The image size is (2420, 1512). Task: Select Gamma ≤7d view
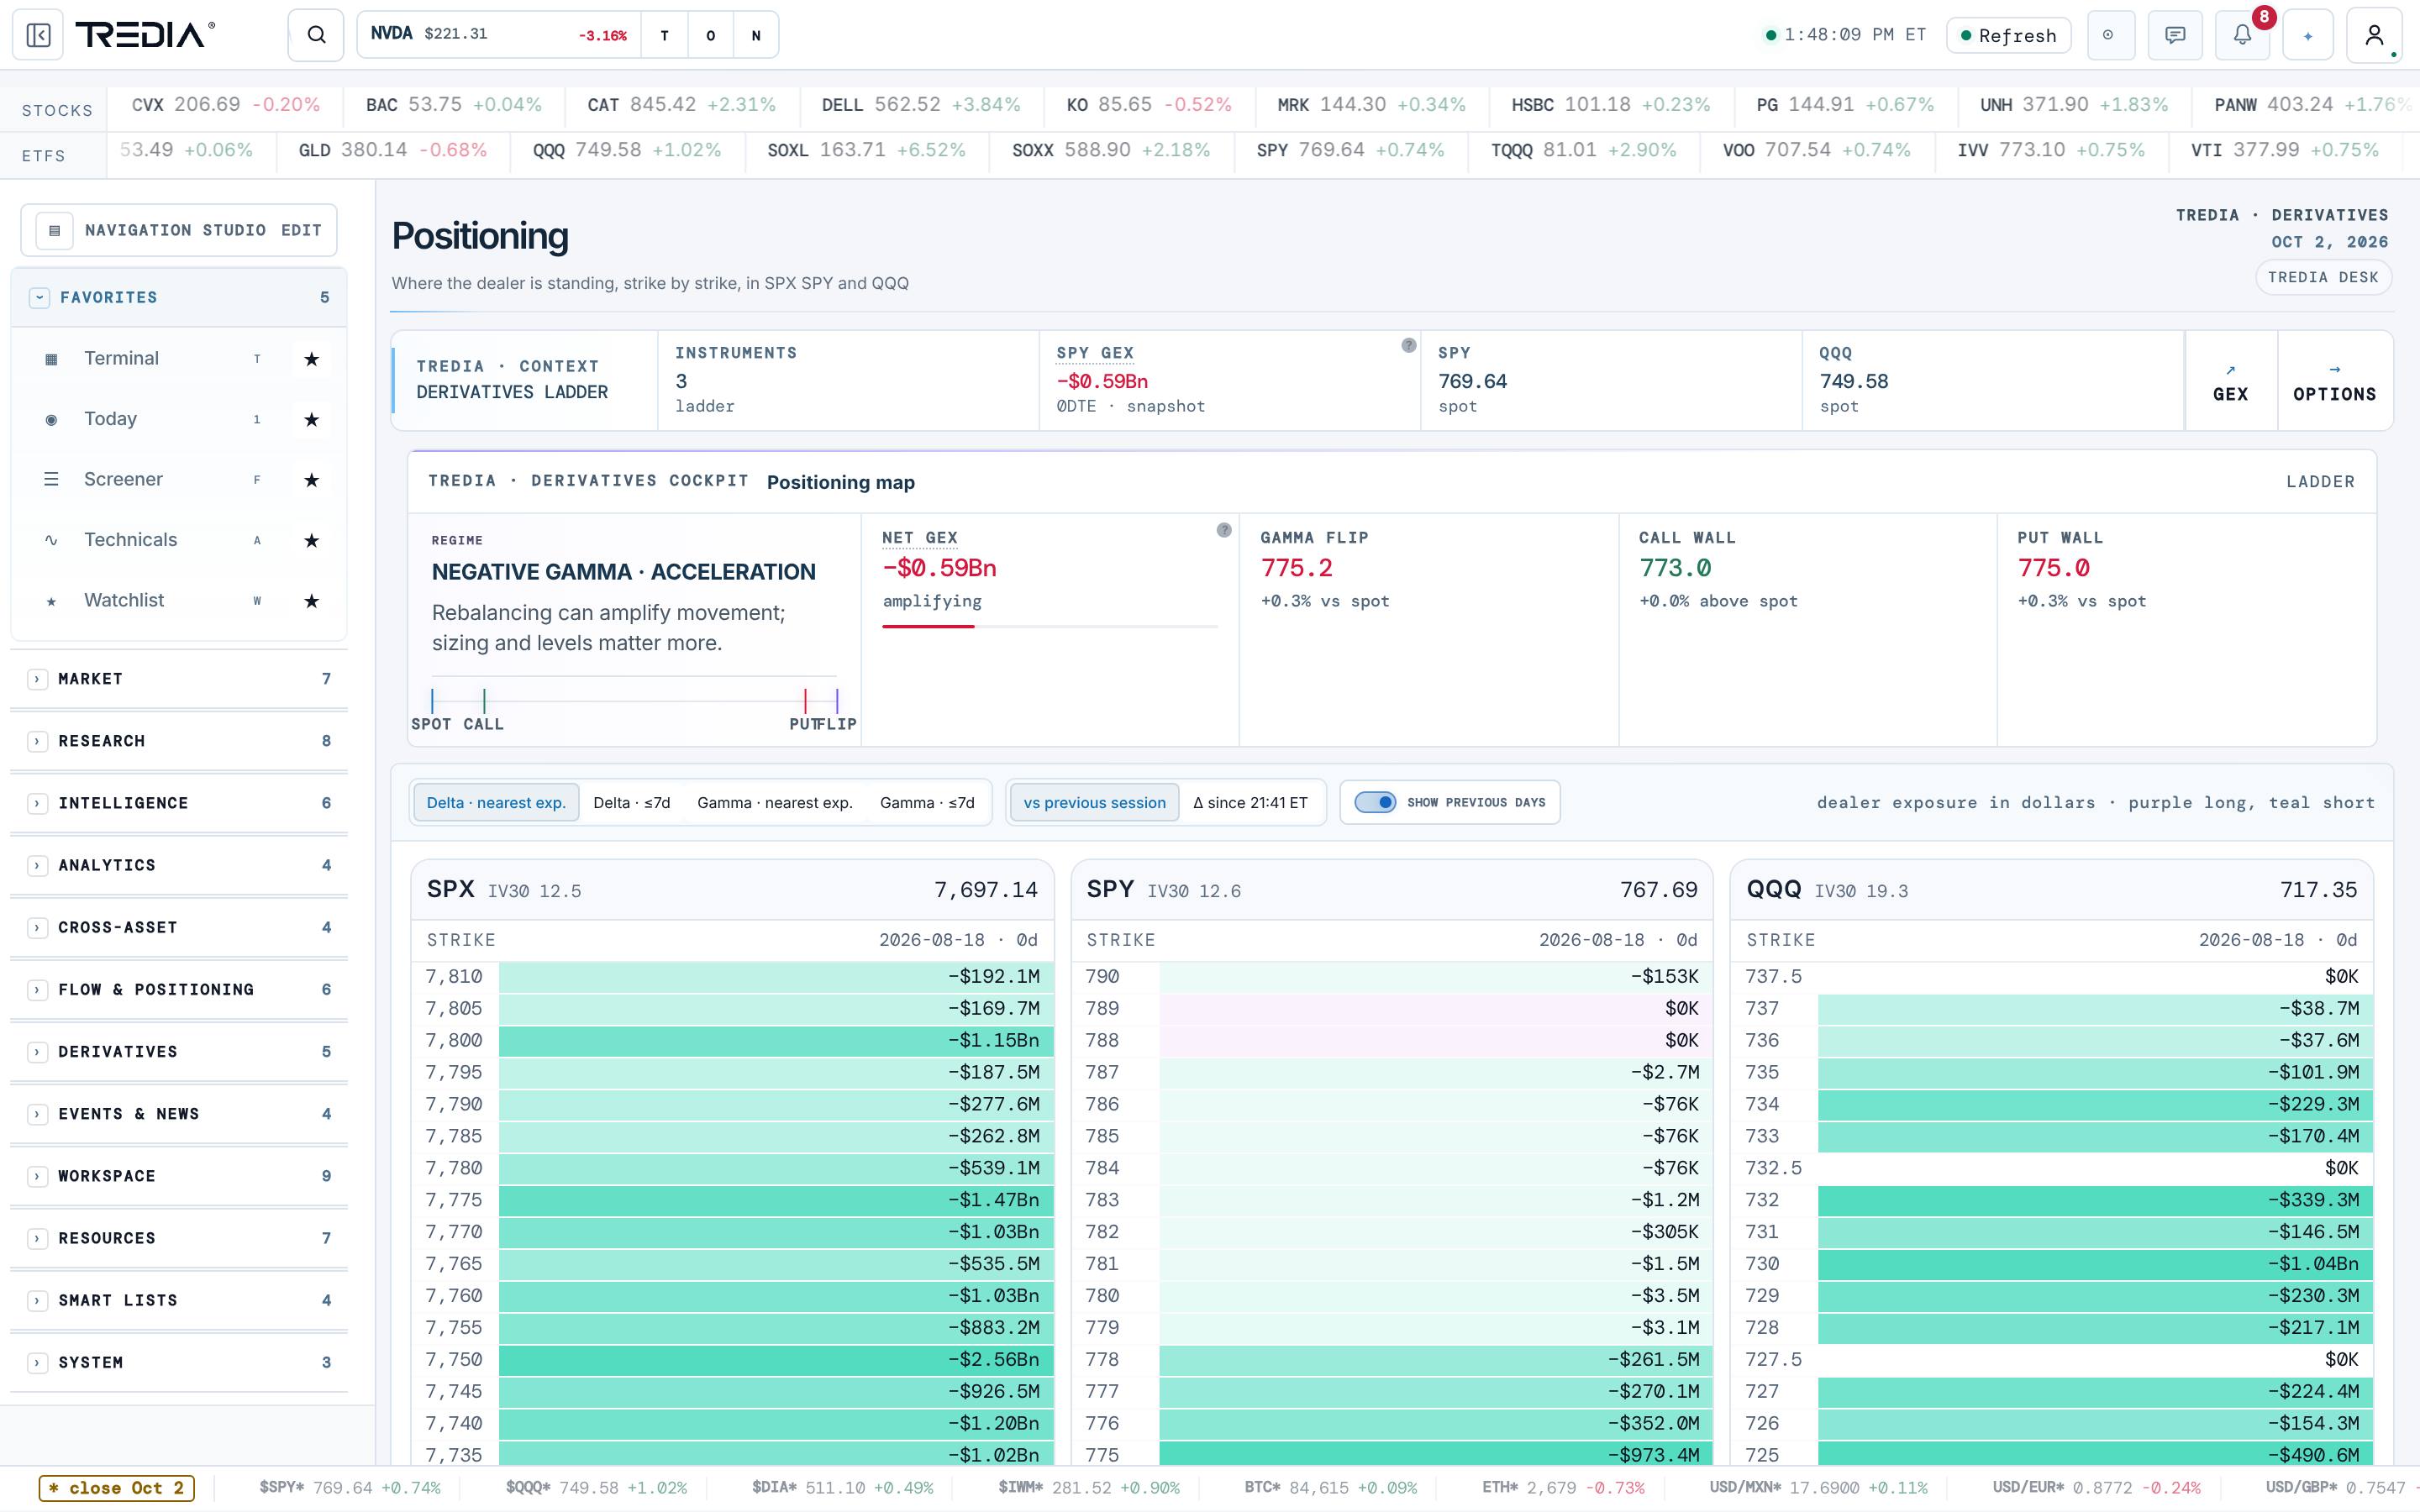927,802
